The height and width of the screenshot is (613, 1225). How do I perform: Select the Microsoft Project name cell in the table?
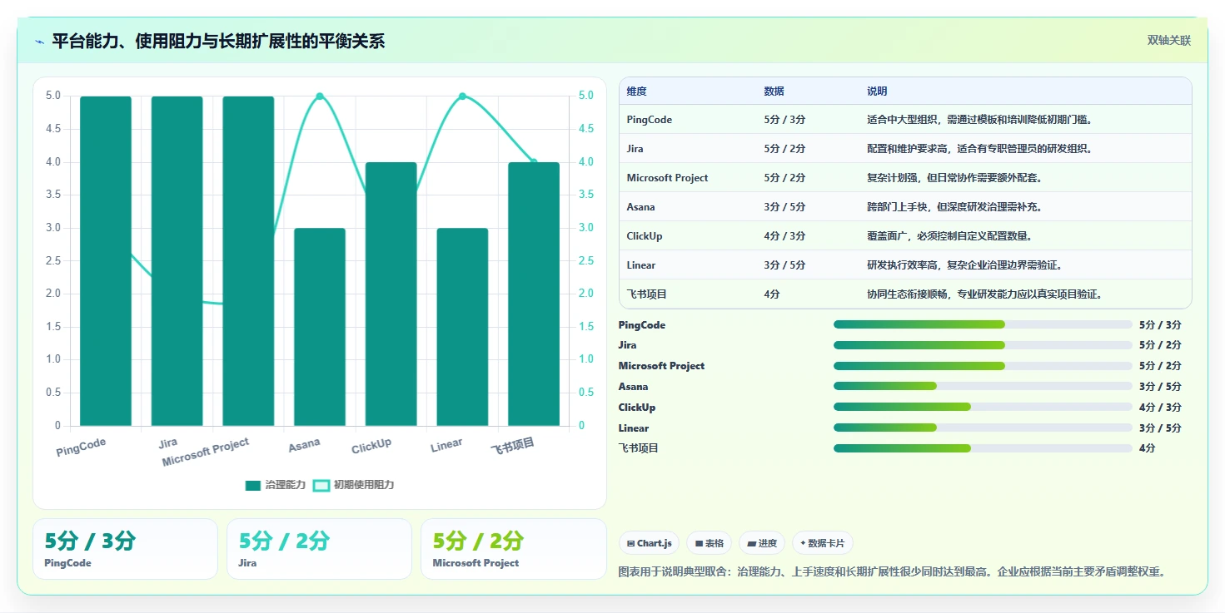pos(668,178)
